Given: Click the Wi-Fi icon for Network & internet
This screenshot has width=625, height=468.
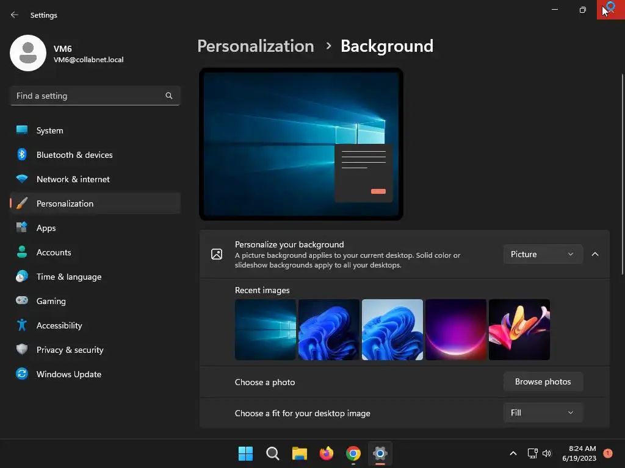Looking at the screenshot, I should pyautogui.click(x=22, y=179).
